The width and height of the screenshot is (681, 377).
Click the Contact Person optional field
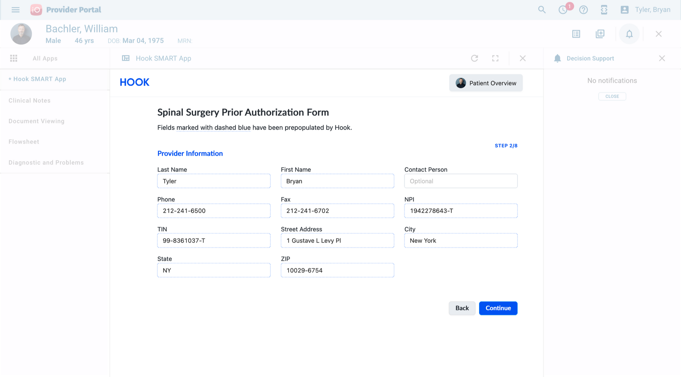pyautogui.click(x=461, y=181)
